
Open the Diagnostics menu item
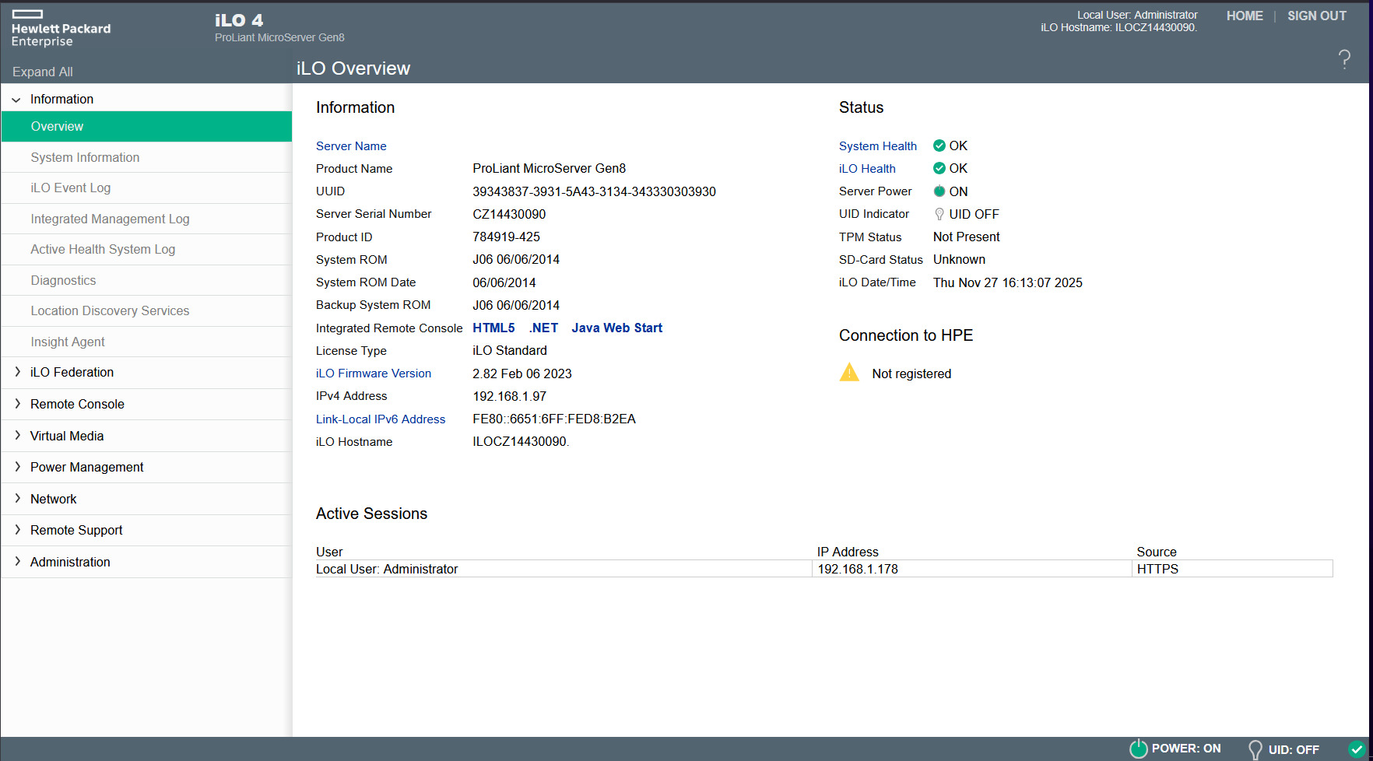[x=63, y=280]
